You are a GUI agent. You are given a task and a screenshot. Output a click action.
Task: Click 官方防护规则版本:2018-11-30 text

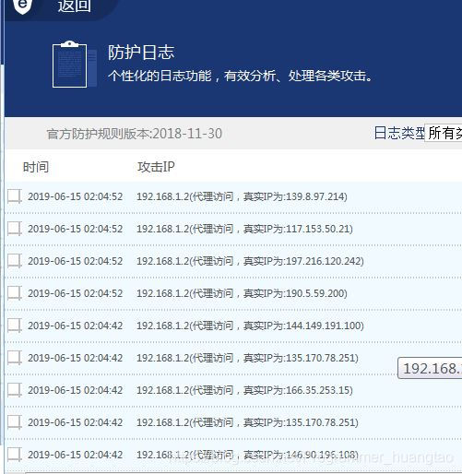pos(135,134)
